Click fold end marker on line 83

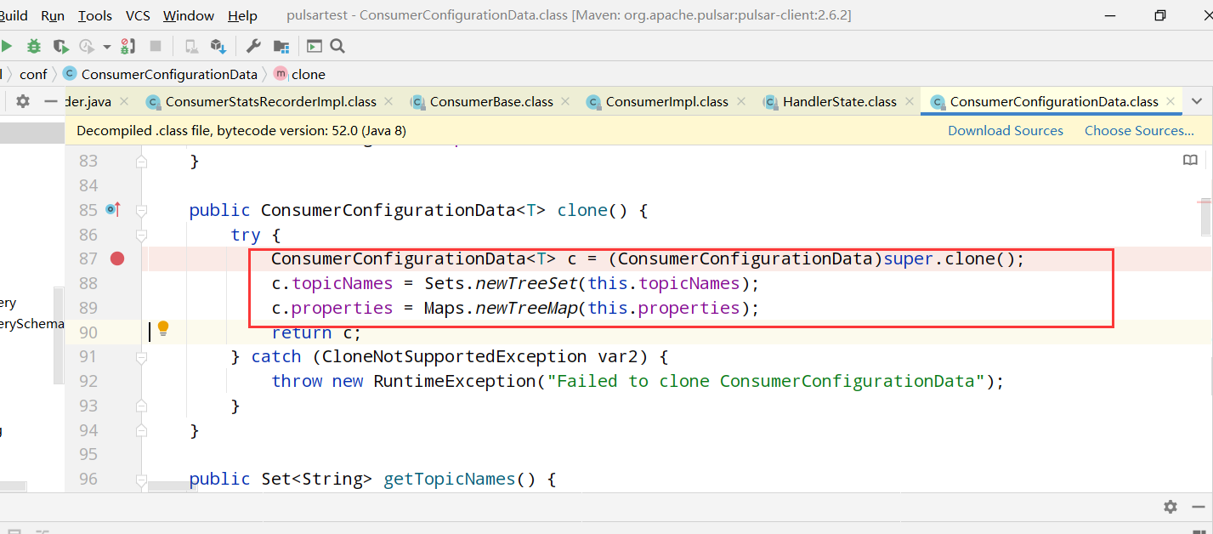[x=142, y=161]
